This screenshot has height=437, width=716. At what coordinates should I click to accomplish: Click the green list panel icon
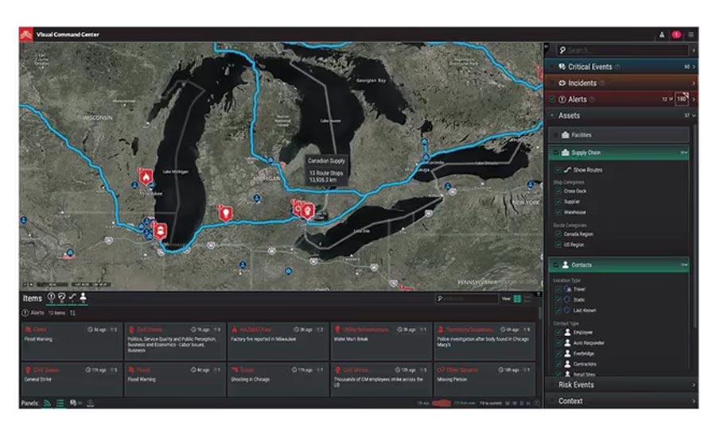coord(60,403)
